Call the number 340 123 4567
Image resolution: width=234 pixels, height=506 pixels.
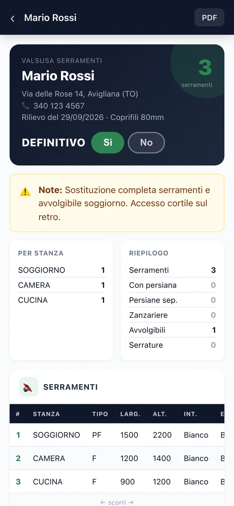59,106
